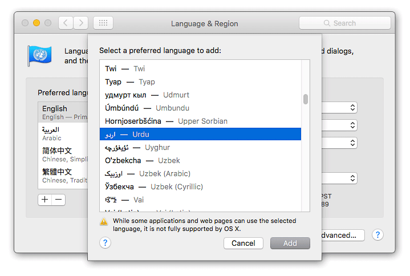Click the warning triangle icon
The width and height of the screenshot is (410, 276).
(104, 222)
